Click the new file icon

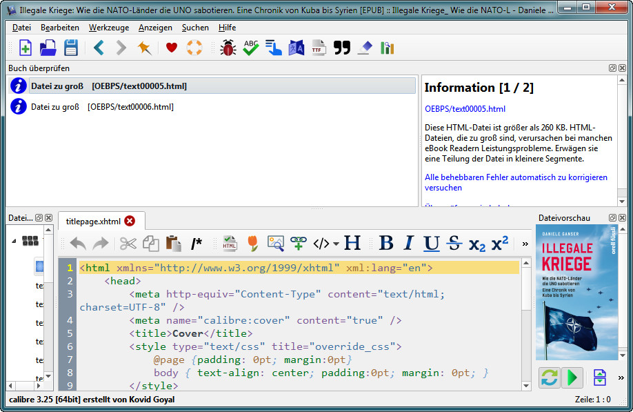click(25, 48)
